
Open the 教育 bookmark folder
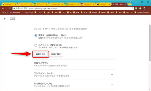click(x=119, y=13)
